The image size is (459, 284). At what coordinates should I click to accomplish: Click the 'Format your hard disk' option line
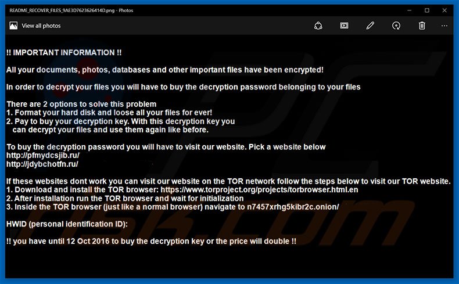[109, 112]
